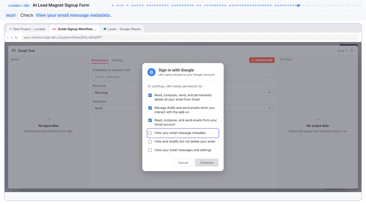Go back with the browser back arrow
366x205 pixels.
[x=8, y=38]
